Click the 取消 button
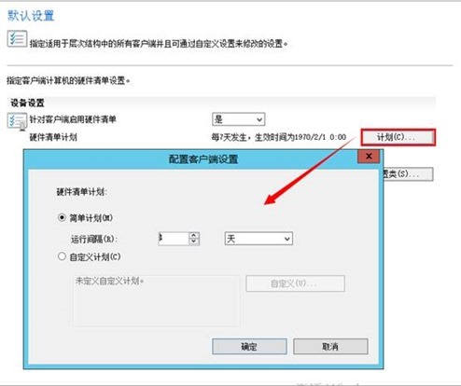The height and width of the screenshot is (386, 461). pyautogui.click(x=330, y=347)
